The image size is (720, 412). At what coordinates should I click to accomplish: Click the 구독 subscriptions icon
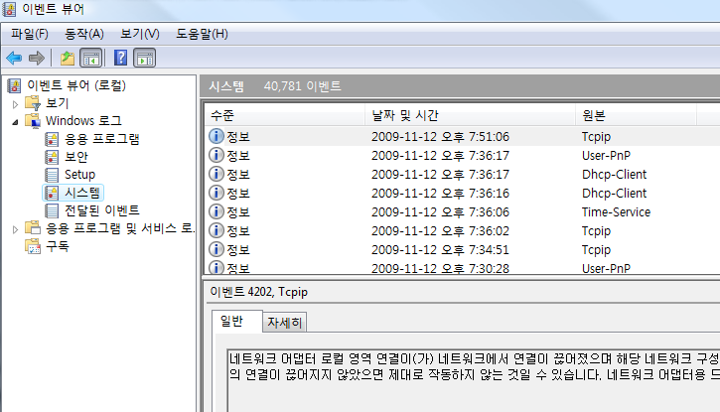33,246
